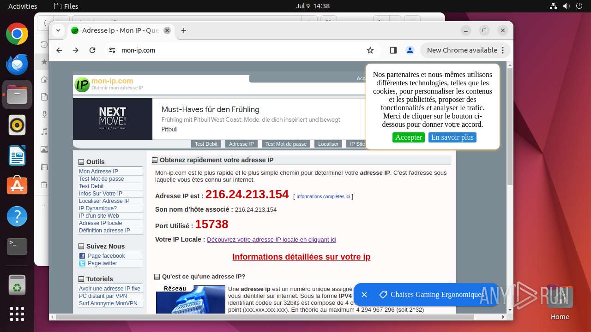The height and width of the screenshot is (332, 591).
Task: Open Test Debit sidebar link
Action: tap(91, 186)
